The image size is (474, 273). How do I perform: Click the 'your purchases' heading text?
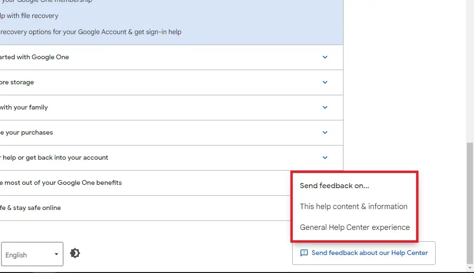(27, 133)
